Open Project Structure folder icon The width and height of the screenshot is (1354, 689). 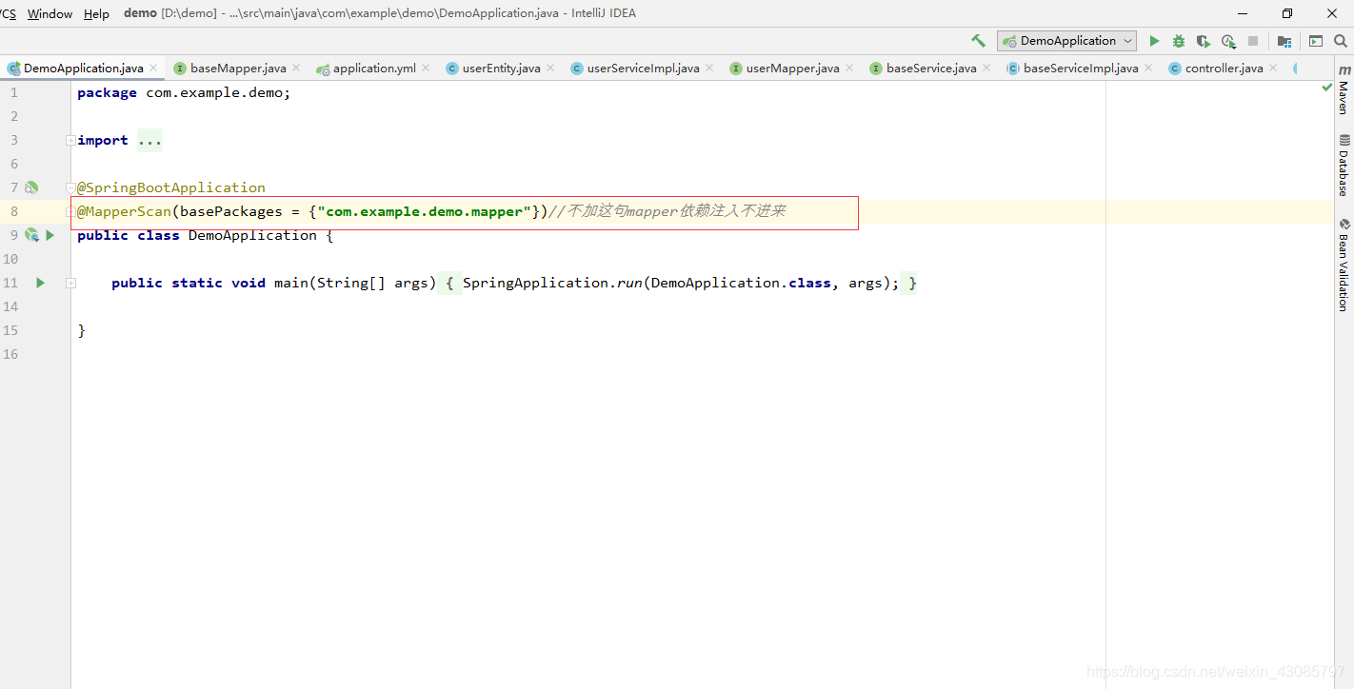[1284, 41]
